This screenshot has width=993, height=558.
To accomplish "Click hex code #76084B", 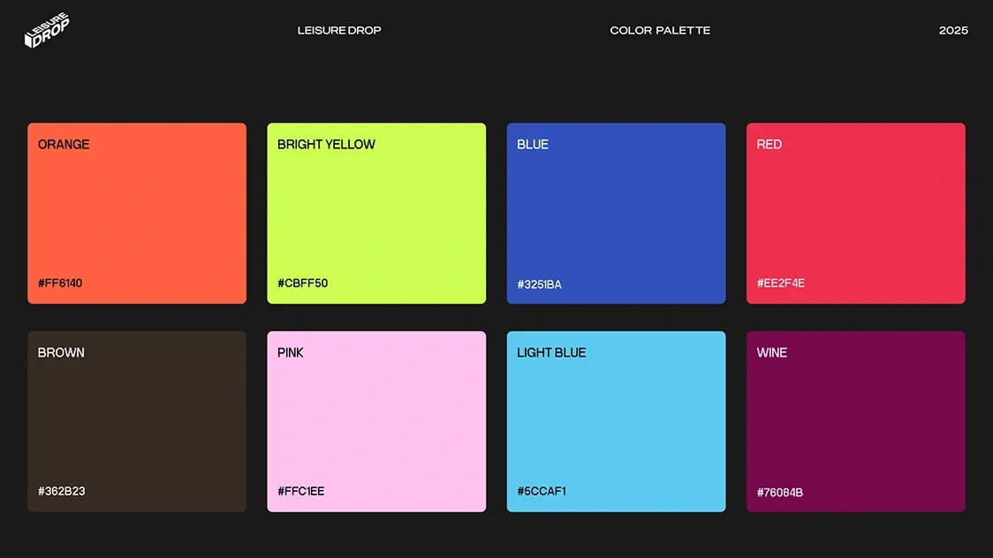I will [x=779, y=492].
